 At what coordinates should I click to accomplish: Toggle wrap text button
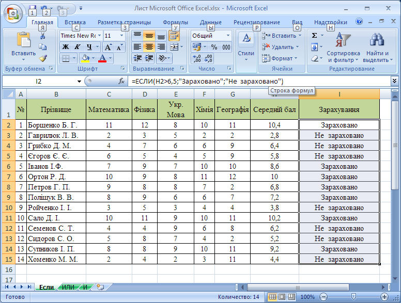174,36
